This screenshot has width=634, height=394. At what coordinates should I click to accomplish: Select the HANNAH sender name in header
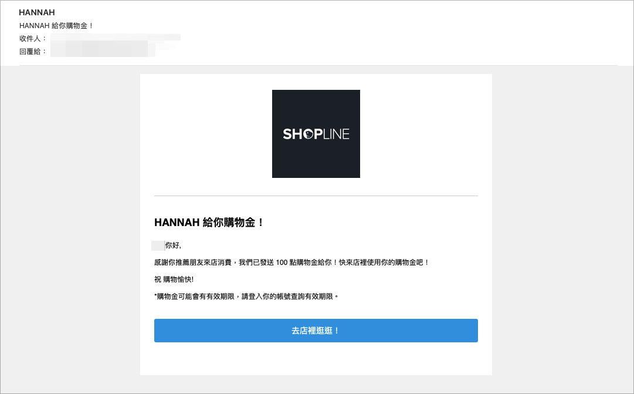point(37,12)
